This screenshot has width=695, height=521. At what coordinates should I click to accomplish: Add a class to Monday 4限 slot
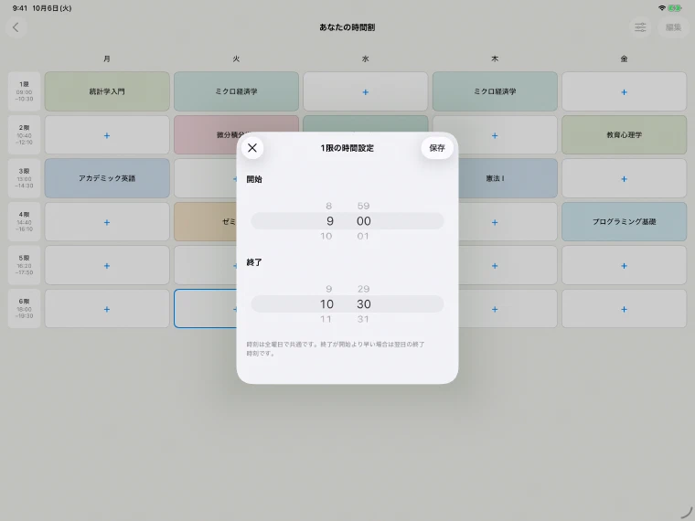click(107, 222)
